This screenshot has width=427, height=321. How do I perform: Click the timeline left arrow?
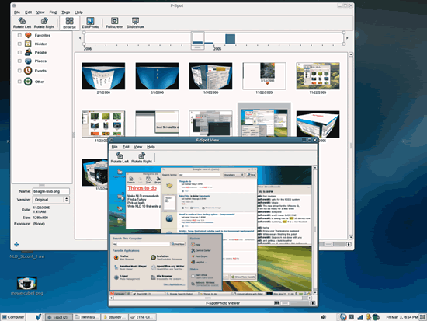(x=80, y=38)
